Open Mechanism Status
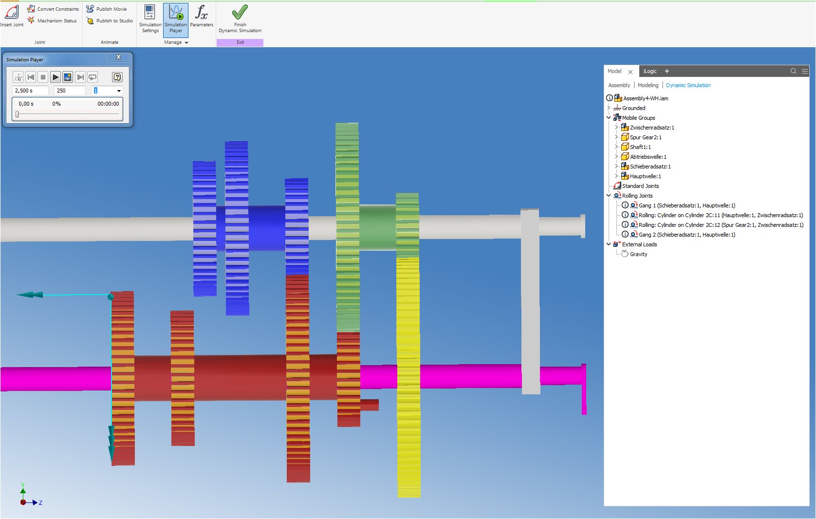Viewport: 816px width, 519px height. 31,20
